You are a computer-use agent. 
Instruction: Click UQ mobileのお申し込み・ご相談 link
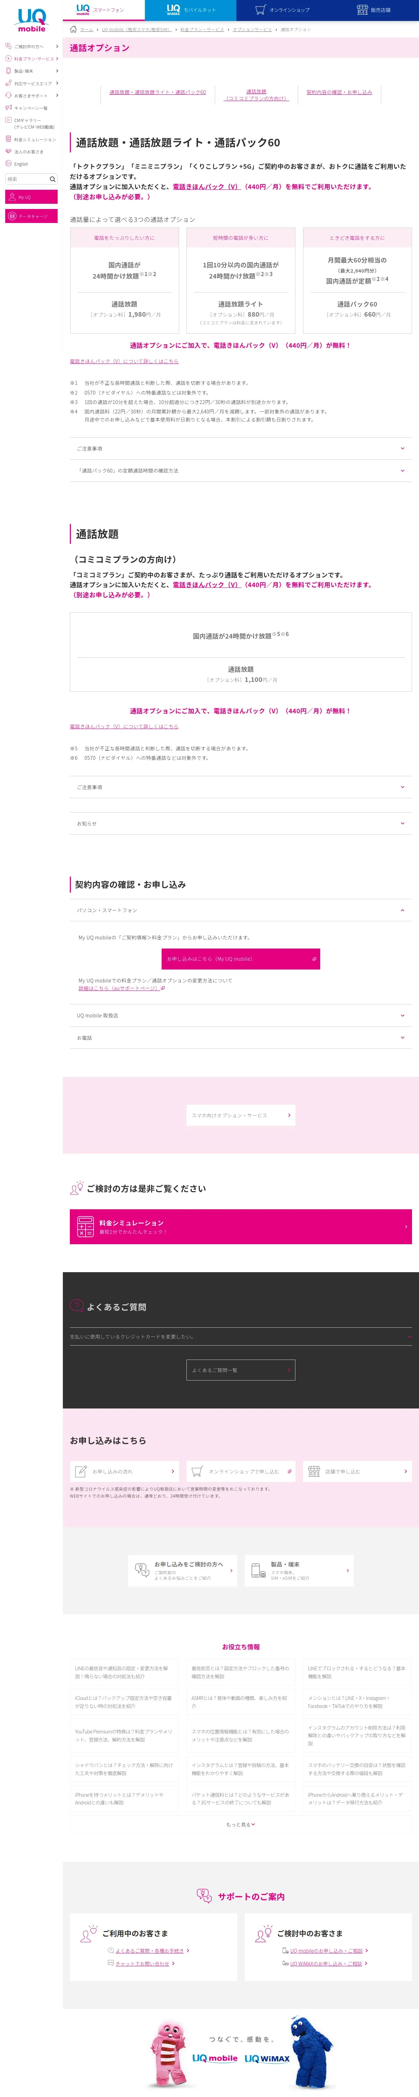coord(325,1951)
